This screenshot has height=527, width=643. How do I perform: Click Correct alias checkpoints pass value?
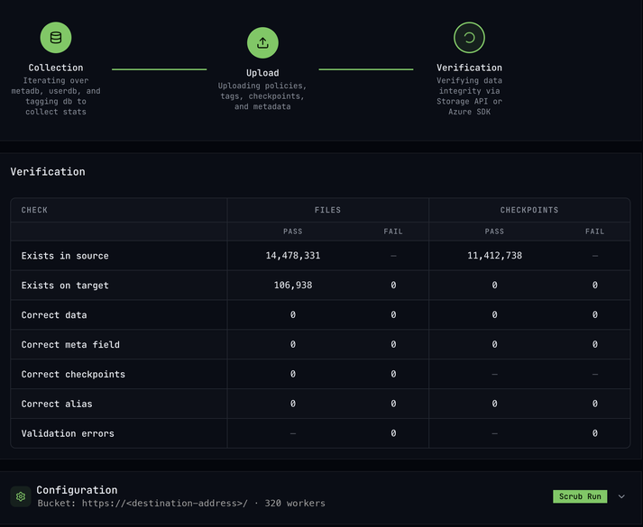494,404
